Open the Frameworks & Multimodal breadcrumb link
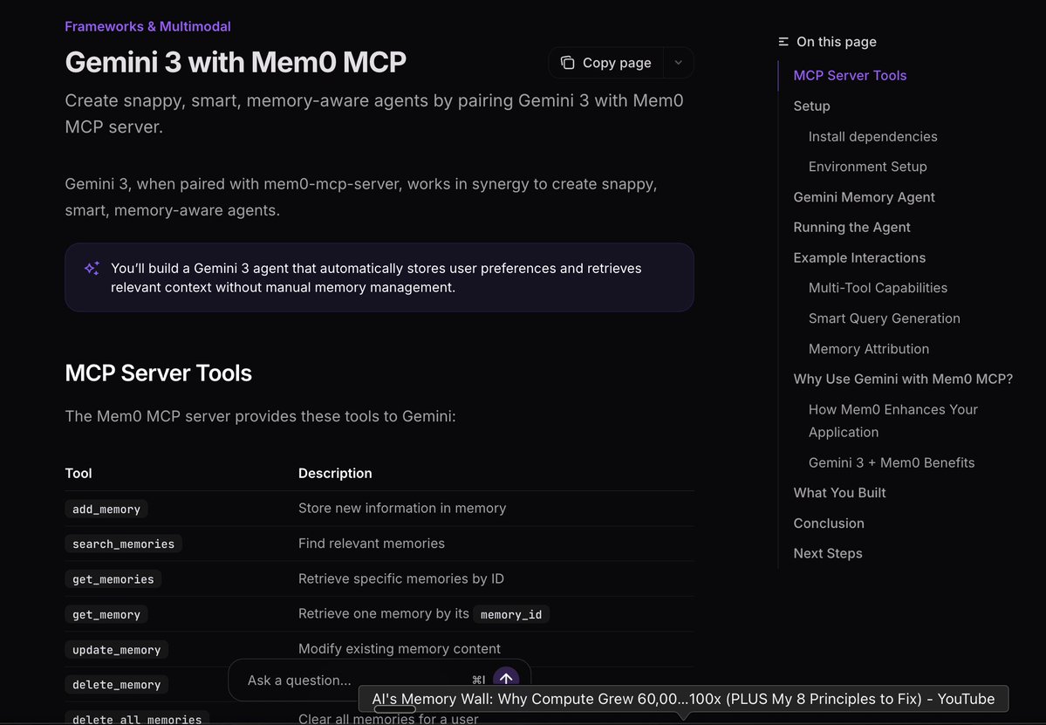Image resolution: width=1046 pixels, height=725 pixels. point(147,27)
